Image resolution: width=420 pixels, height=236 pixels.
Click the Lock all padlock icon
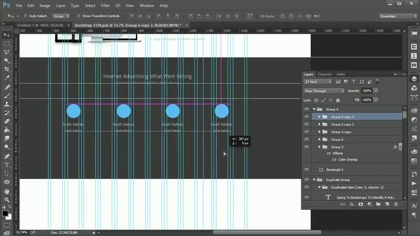pyautogui.click(x=338, y=100)
